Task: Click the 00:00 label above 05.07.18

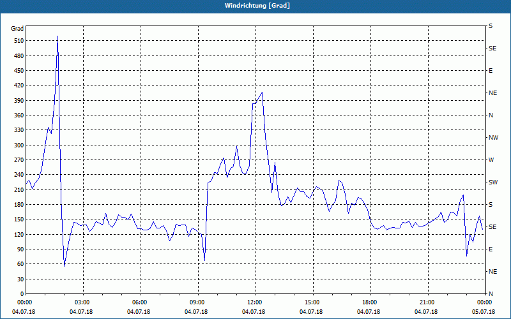Action: click(x=484, y=302)
